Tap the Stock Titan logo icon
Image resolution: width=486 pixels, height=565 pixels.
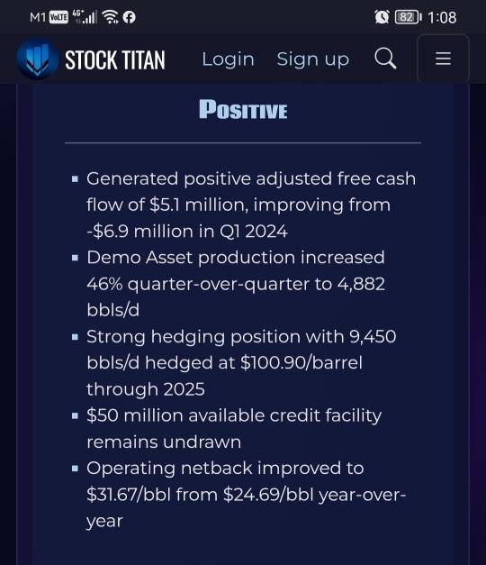tap(38, 59)
